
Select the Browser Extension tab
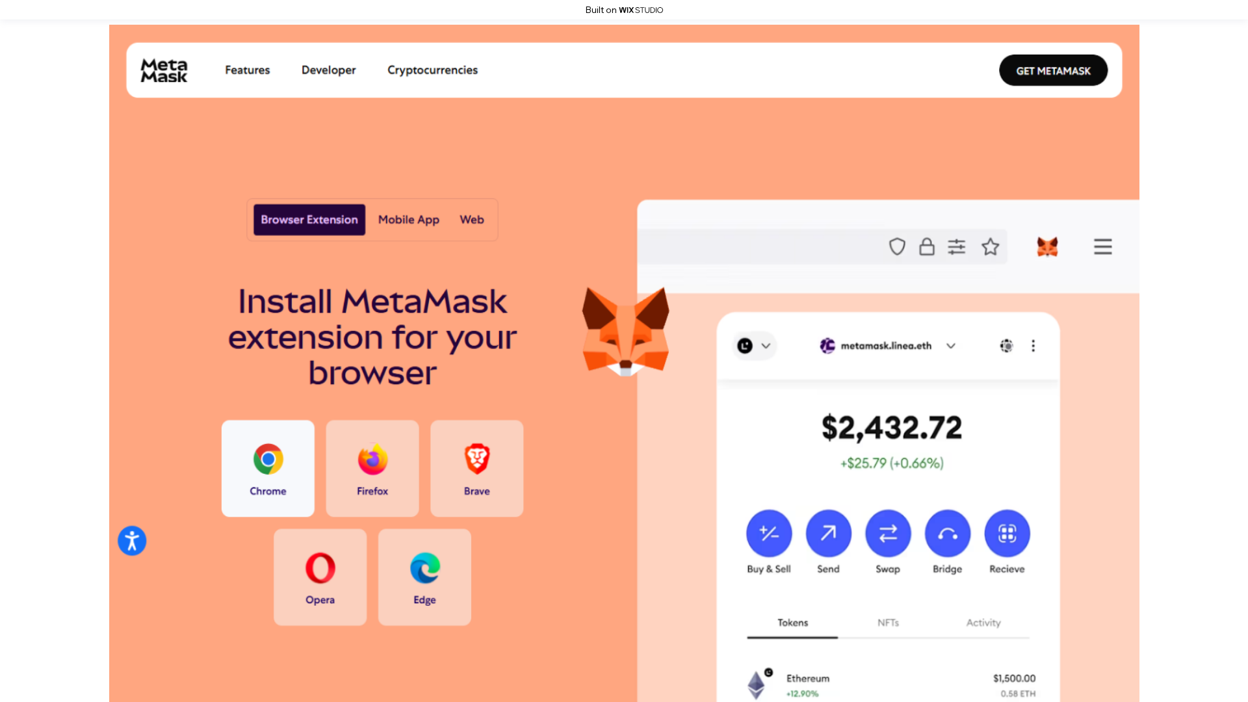click(309, 220)
